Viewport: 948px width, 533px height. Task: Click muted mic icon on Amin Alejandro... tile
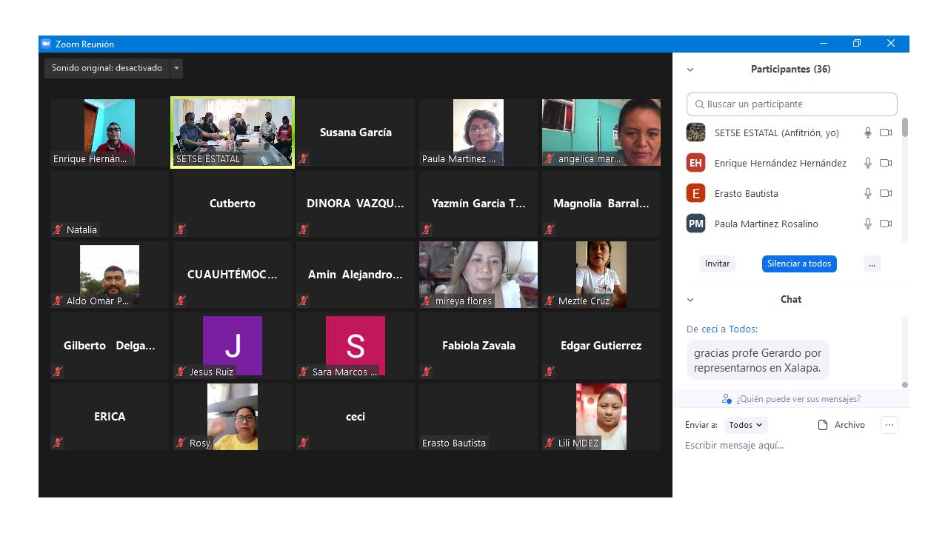(x=304, y=301)
